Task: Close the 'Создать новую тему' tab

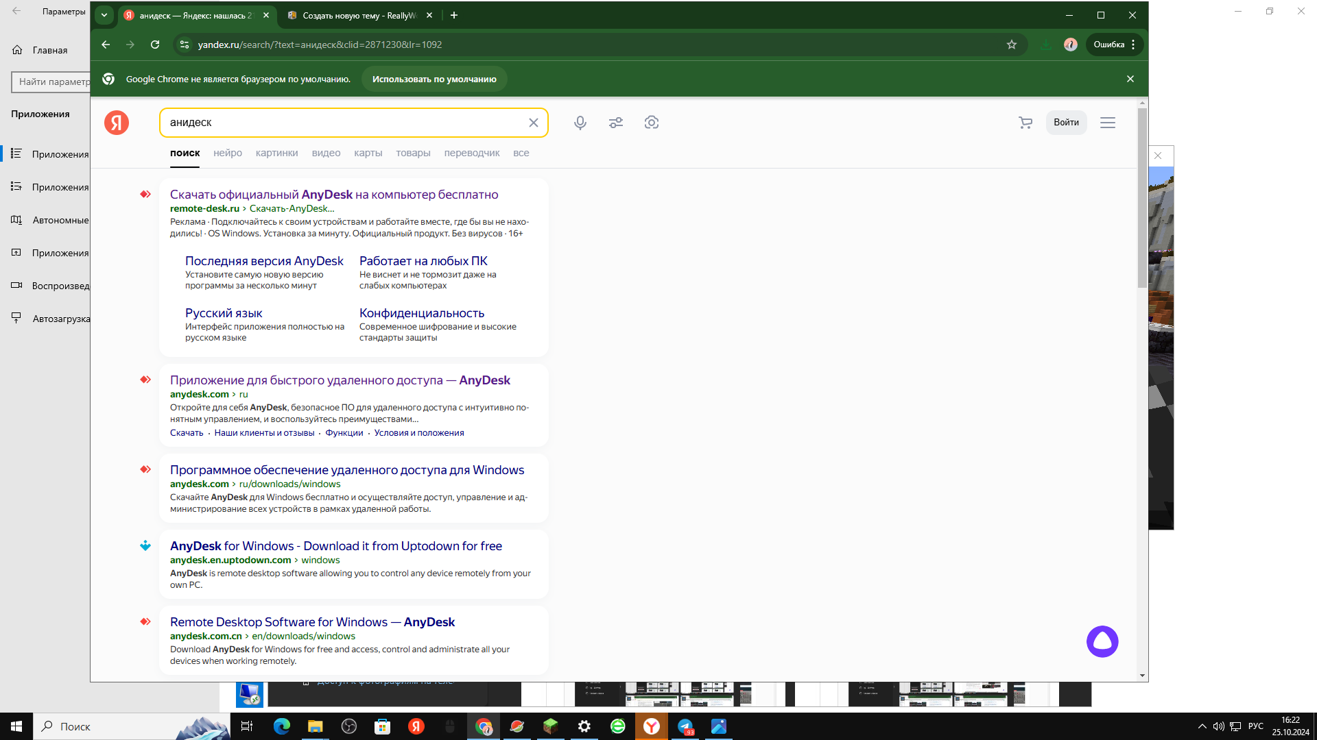Action: pos(429,15)
